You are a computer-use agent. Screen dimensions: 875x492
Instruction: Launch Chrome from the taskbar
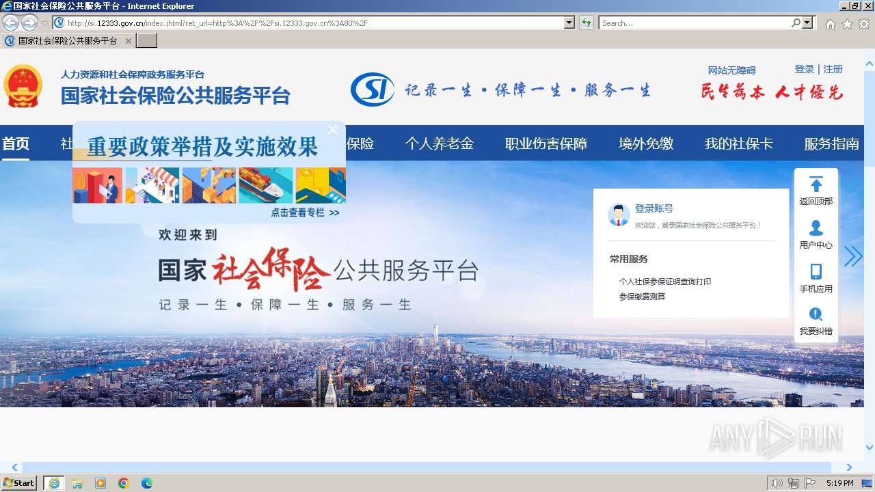(124, 483)
